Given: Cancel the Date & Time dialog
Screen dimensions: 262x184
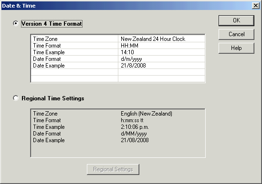Looking at the screenshot, I should click(236, 34).
